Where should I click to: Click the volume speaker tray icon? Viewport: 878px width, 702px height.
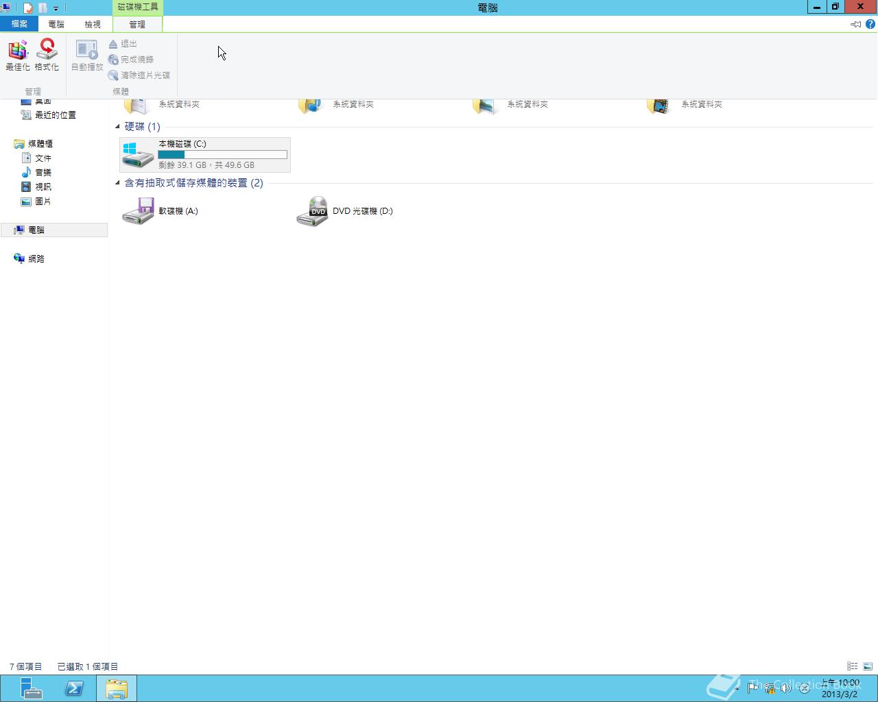tap(786, 688)
